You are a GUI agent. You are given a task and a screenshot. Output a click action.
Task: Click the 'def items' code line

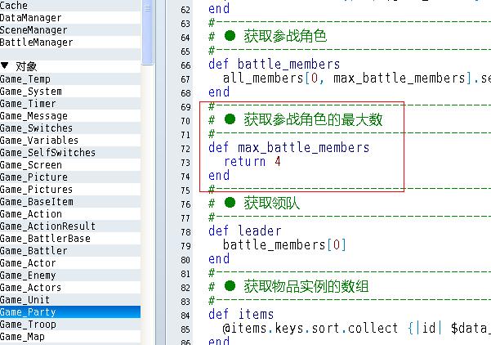click(241, 314)
